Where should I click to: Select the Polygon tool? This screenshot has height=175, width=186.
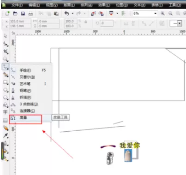pos(6,98)
